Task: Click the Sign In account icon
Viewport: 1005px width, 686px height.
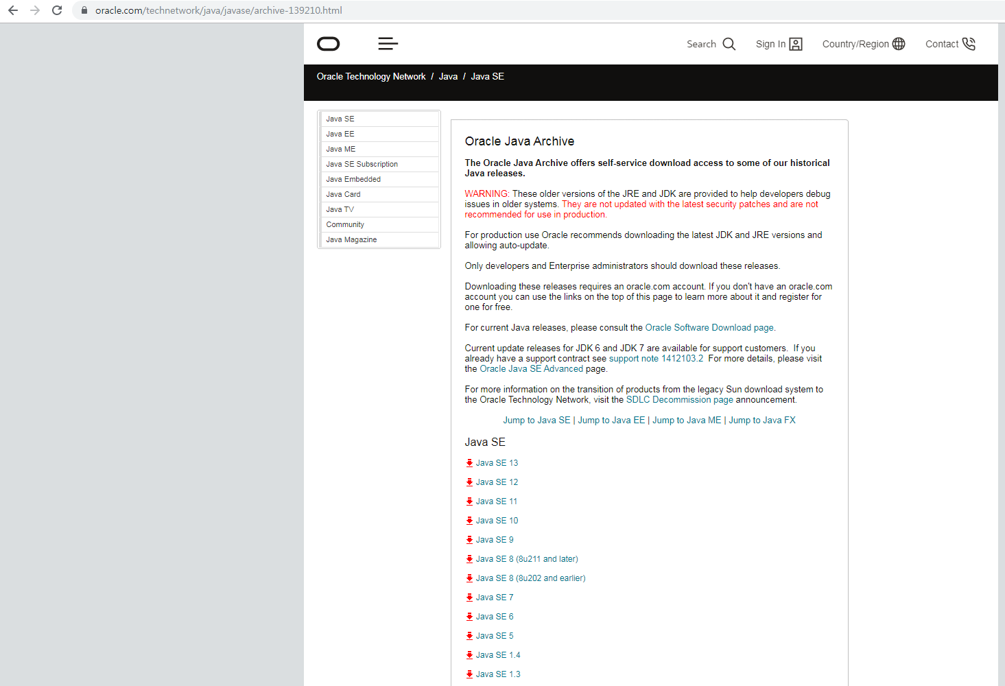Action: coord(796,44)
